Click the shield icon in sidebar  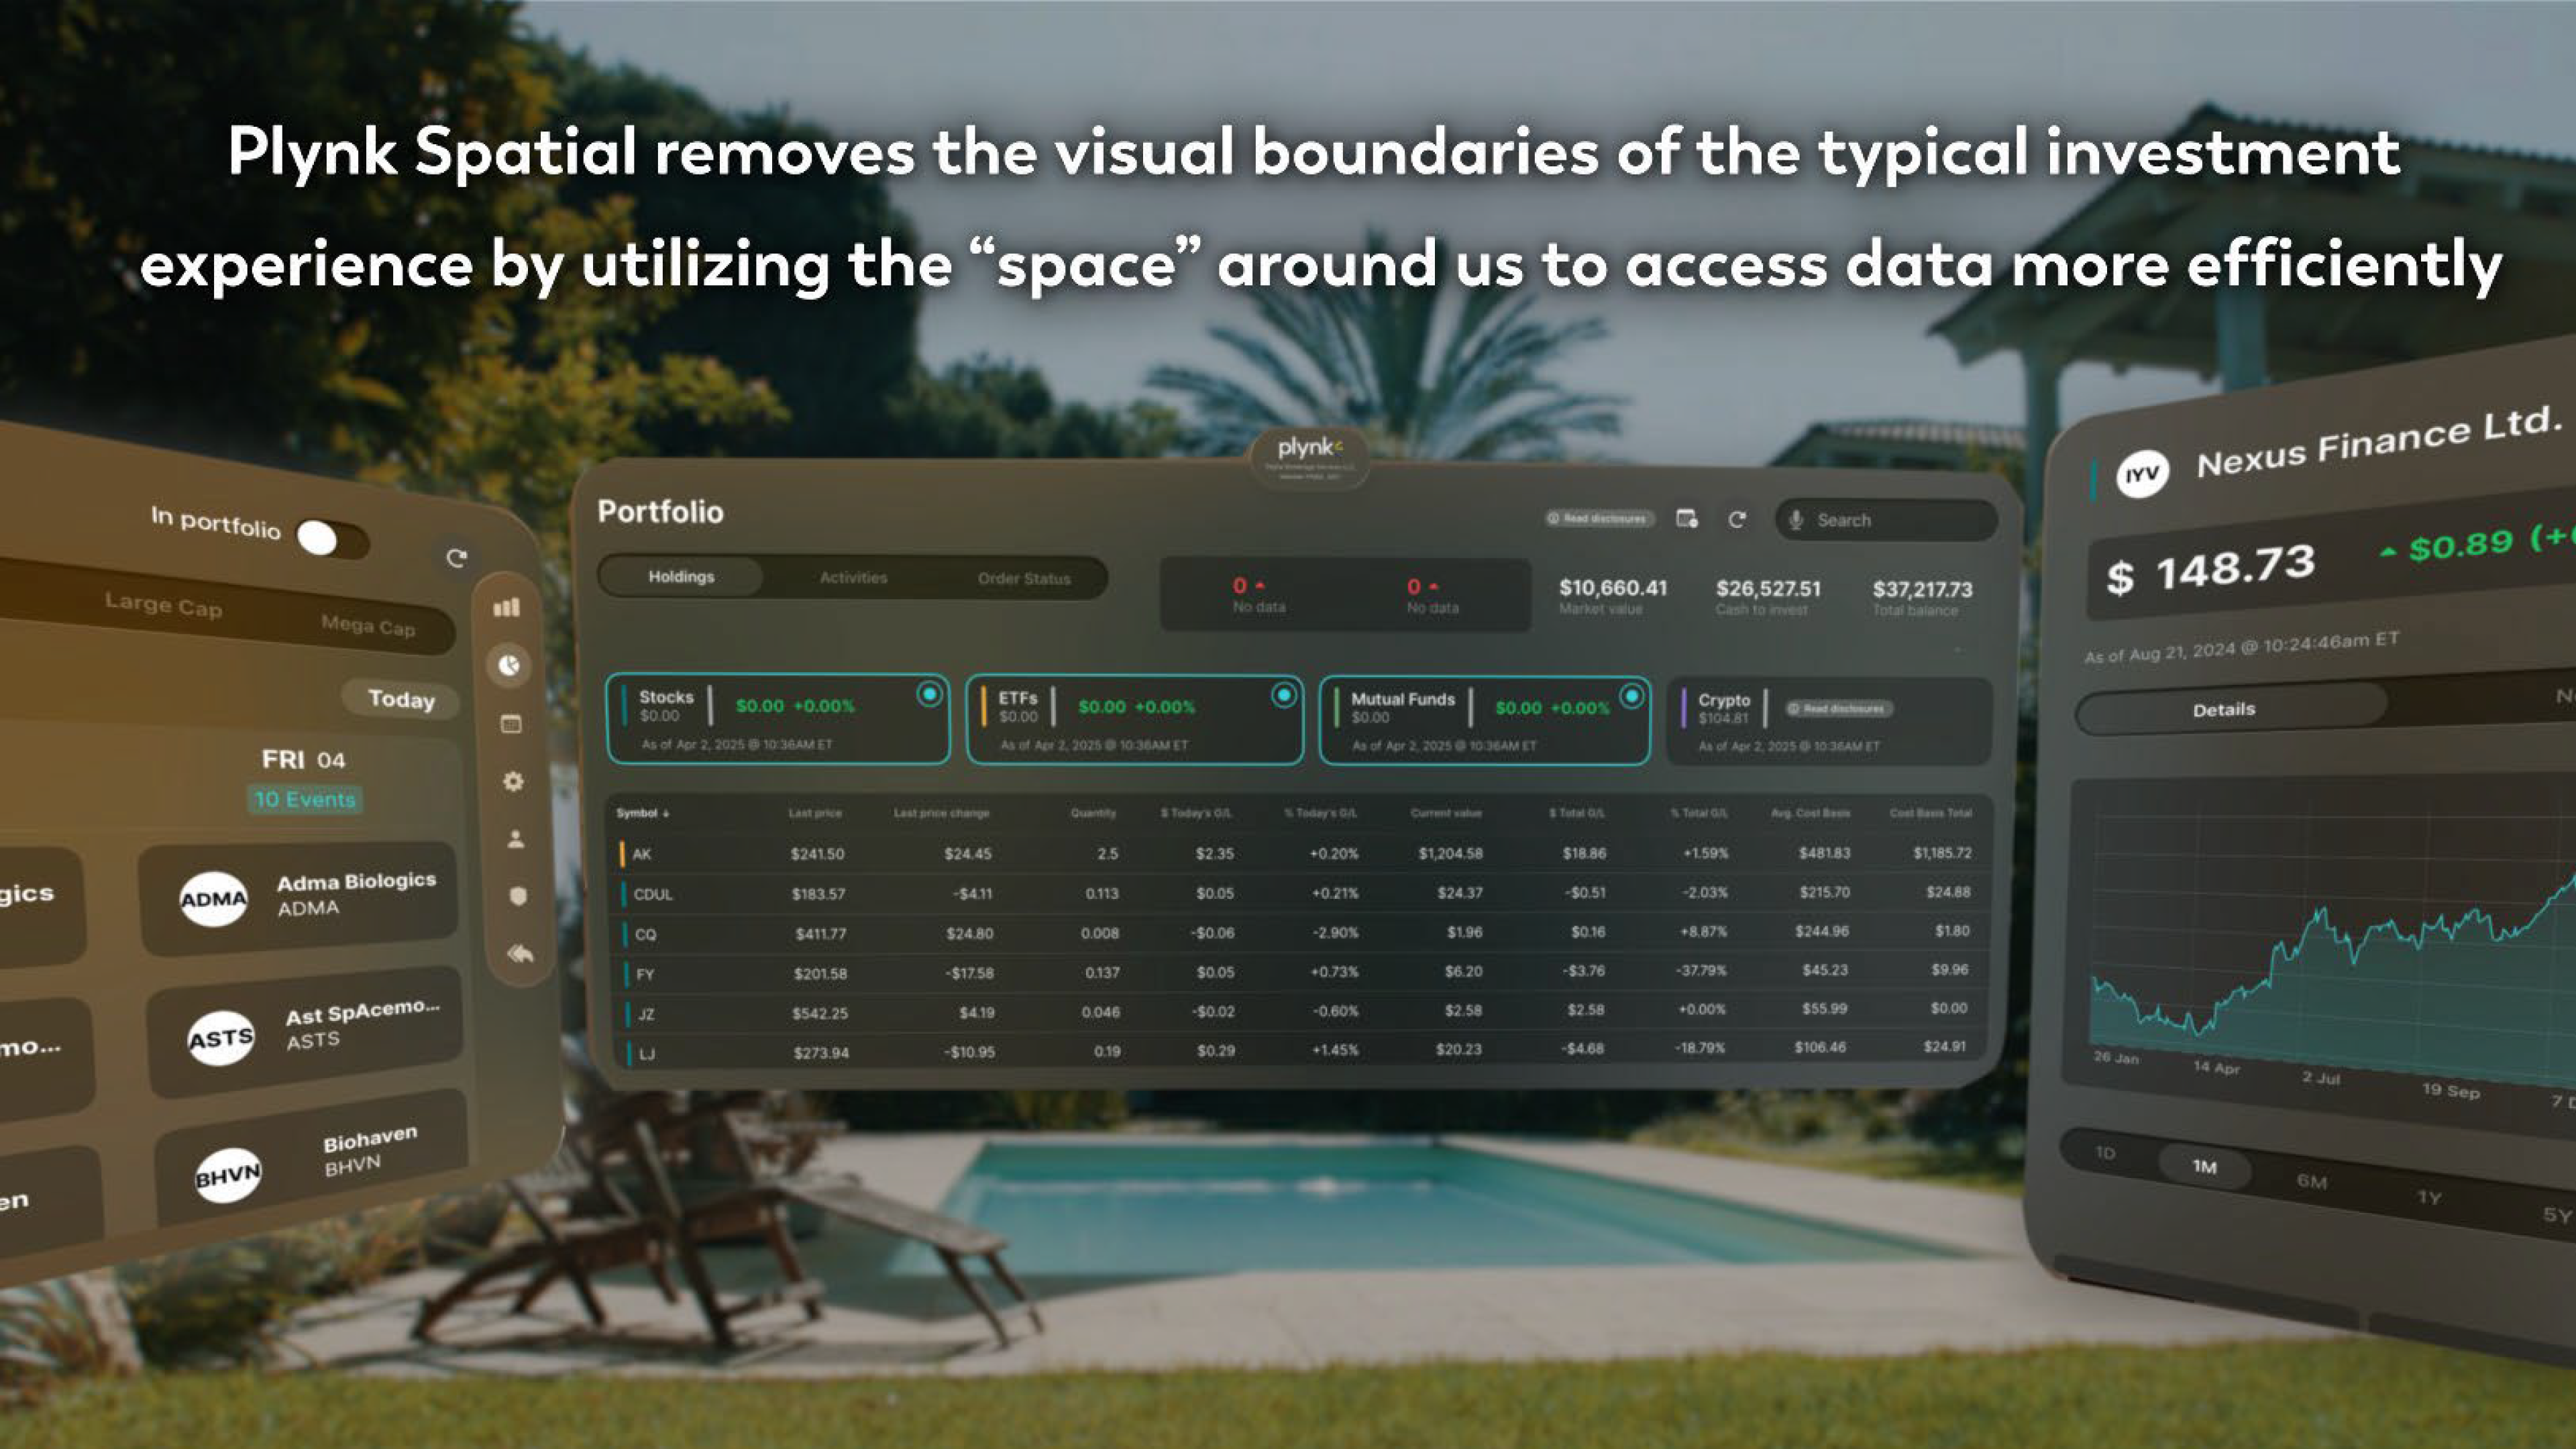tap(518, 896)
